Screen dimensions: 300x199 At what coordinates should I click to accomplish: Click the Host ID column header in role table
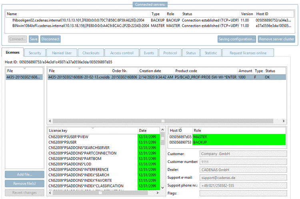(181, 131)
